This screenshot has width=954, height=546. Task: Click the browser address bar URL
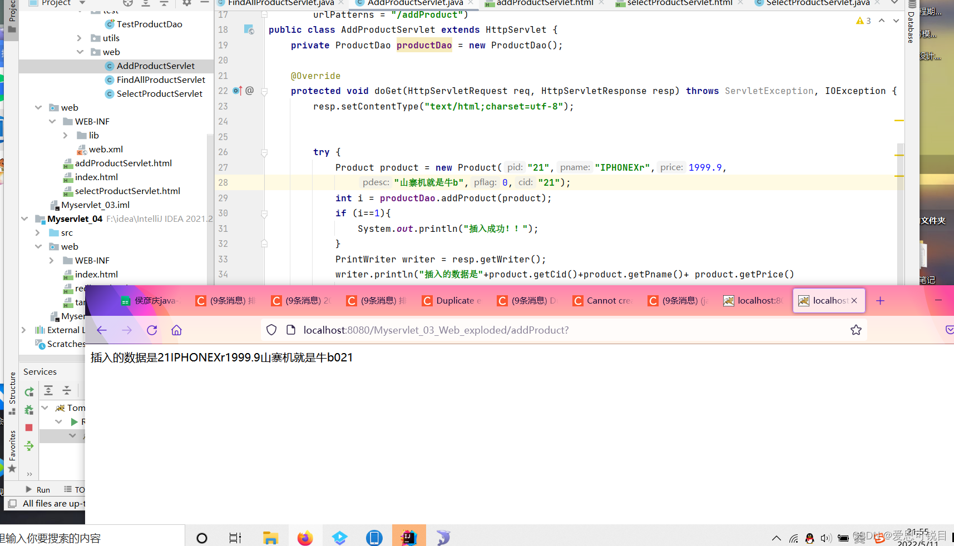coord(436,330)
